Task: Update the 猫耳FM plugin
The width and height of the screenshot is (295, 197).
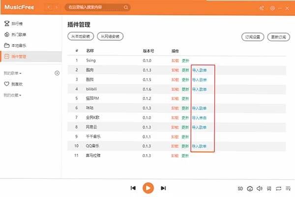Action: click(185, 98)
